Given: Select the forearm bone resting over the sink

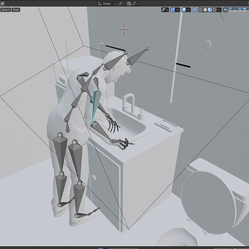Looking at the screenshot, I should point(101,131).
